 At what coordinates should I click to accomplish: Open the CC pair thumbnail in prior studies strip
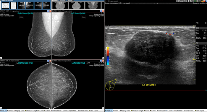[76, 5]
